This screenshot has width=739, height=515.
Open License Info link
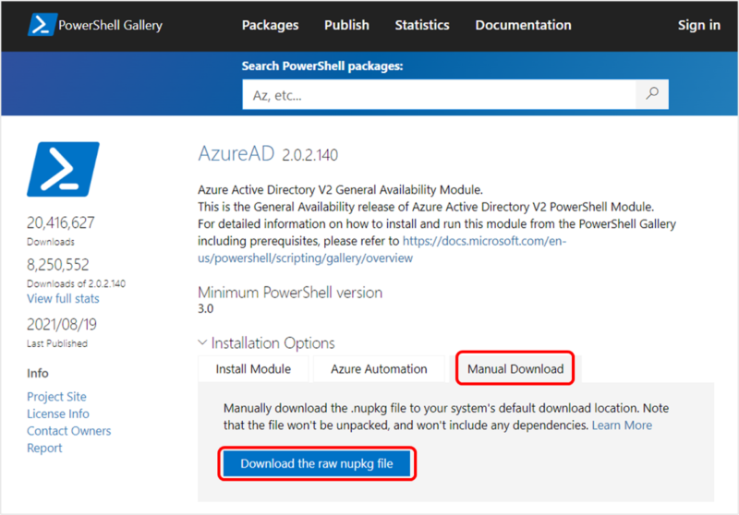click(x=58, y=414)
